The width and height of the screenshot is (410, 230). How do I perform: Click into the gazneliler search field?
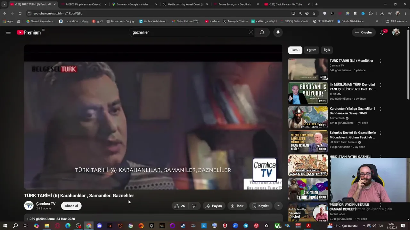189,32
